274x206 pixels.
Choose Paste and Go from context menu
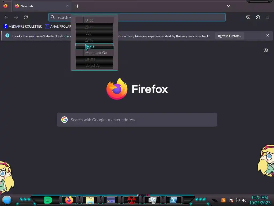tap(94, 53)
